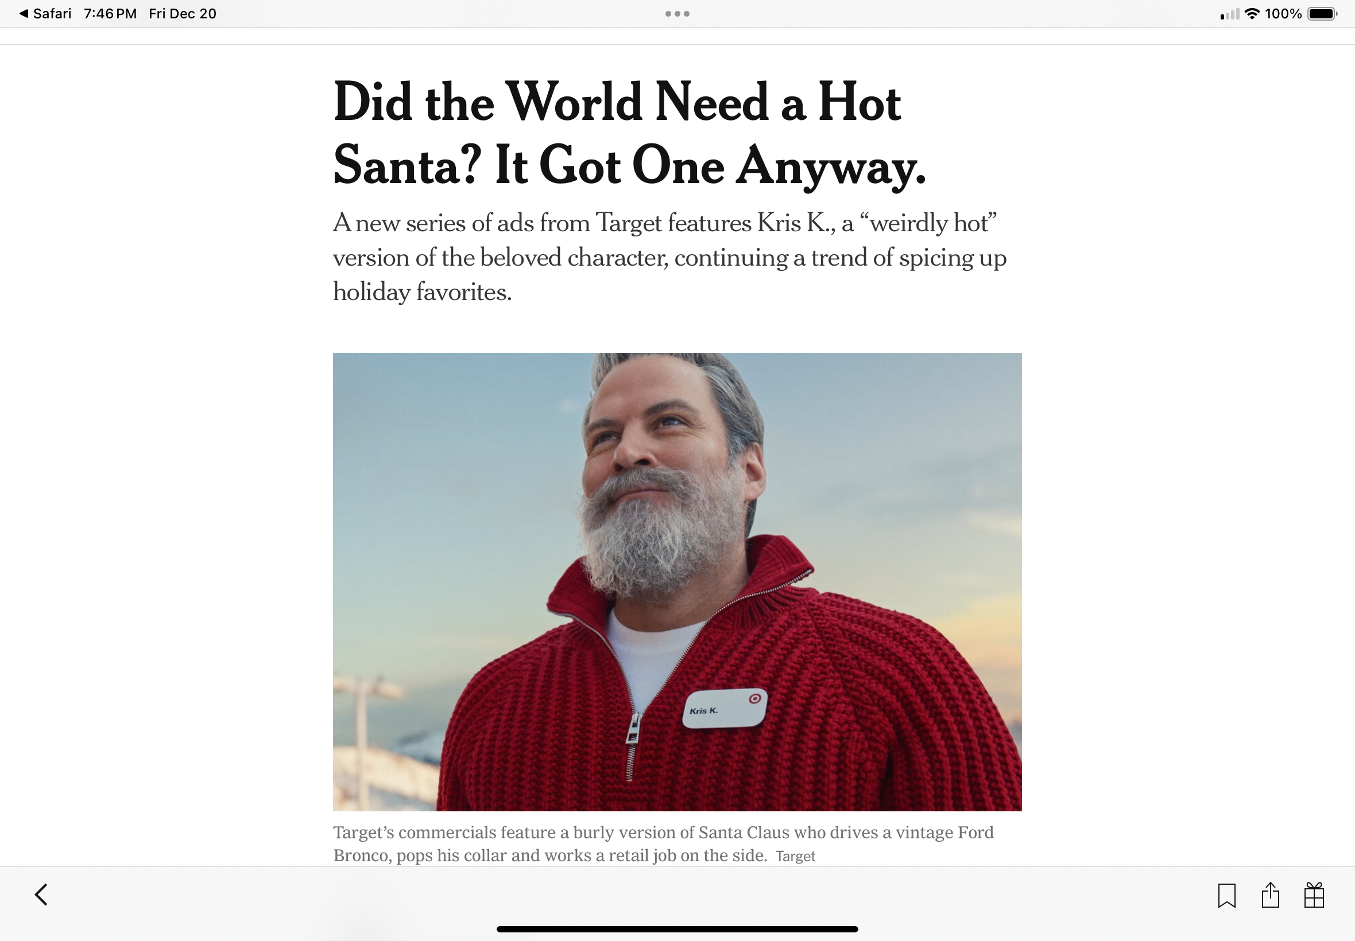Tap the ellipsis multitasking menu at top
The image size is (1355, 941).
pos(677,13)
